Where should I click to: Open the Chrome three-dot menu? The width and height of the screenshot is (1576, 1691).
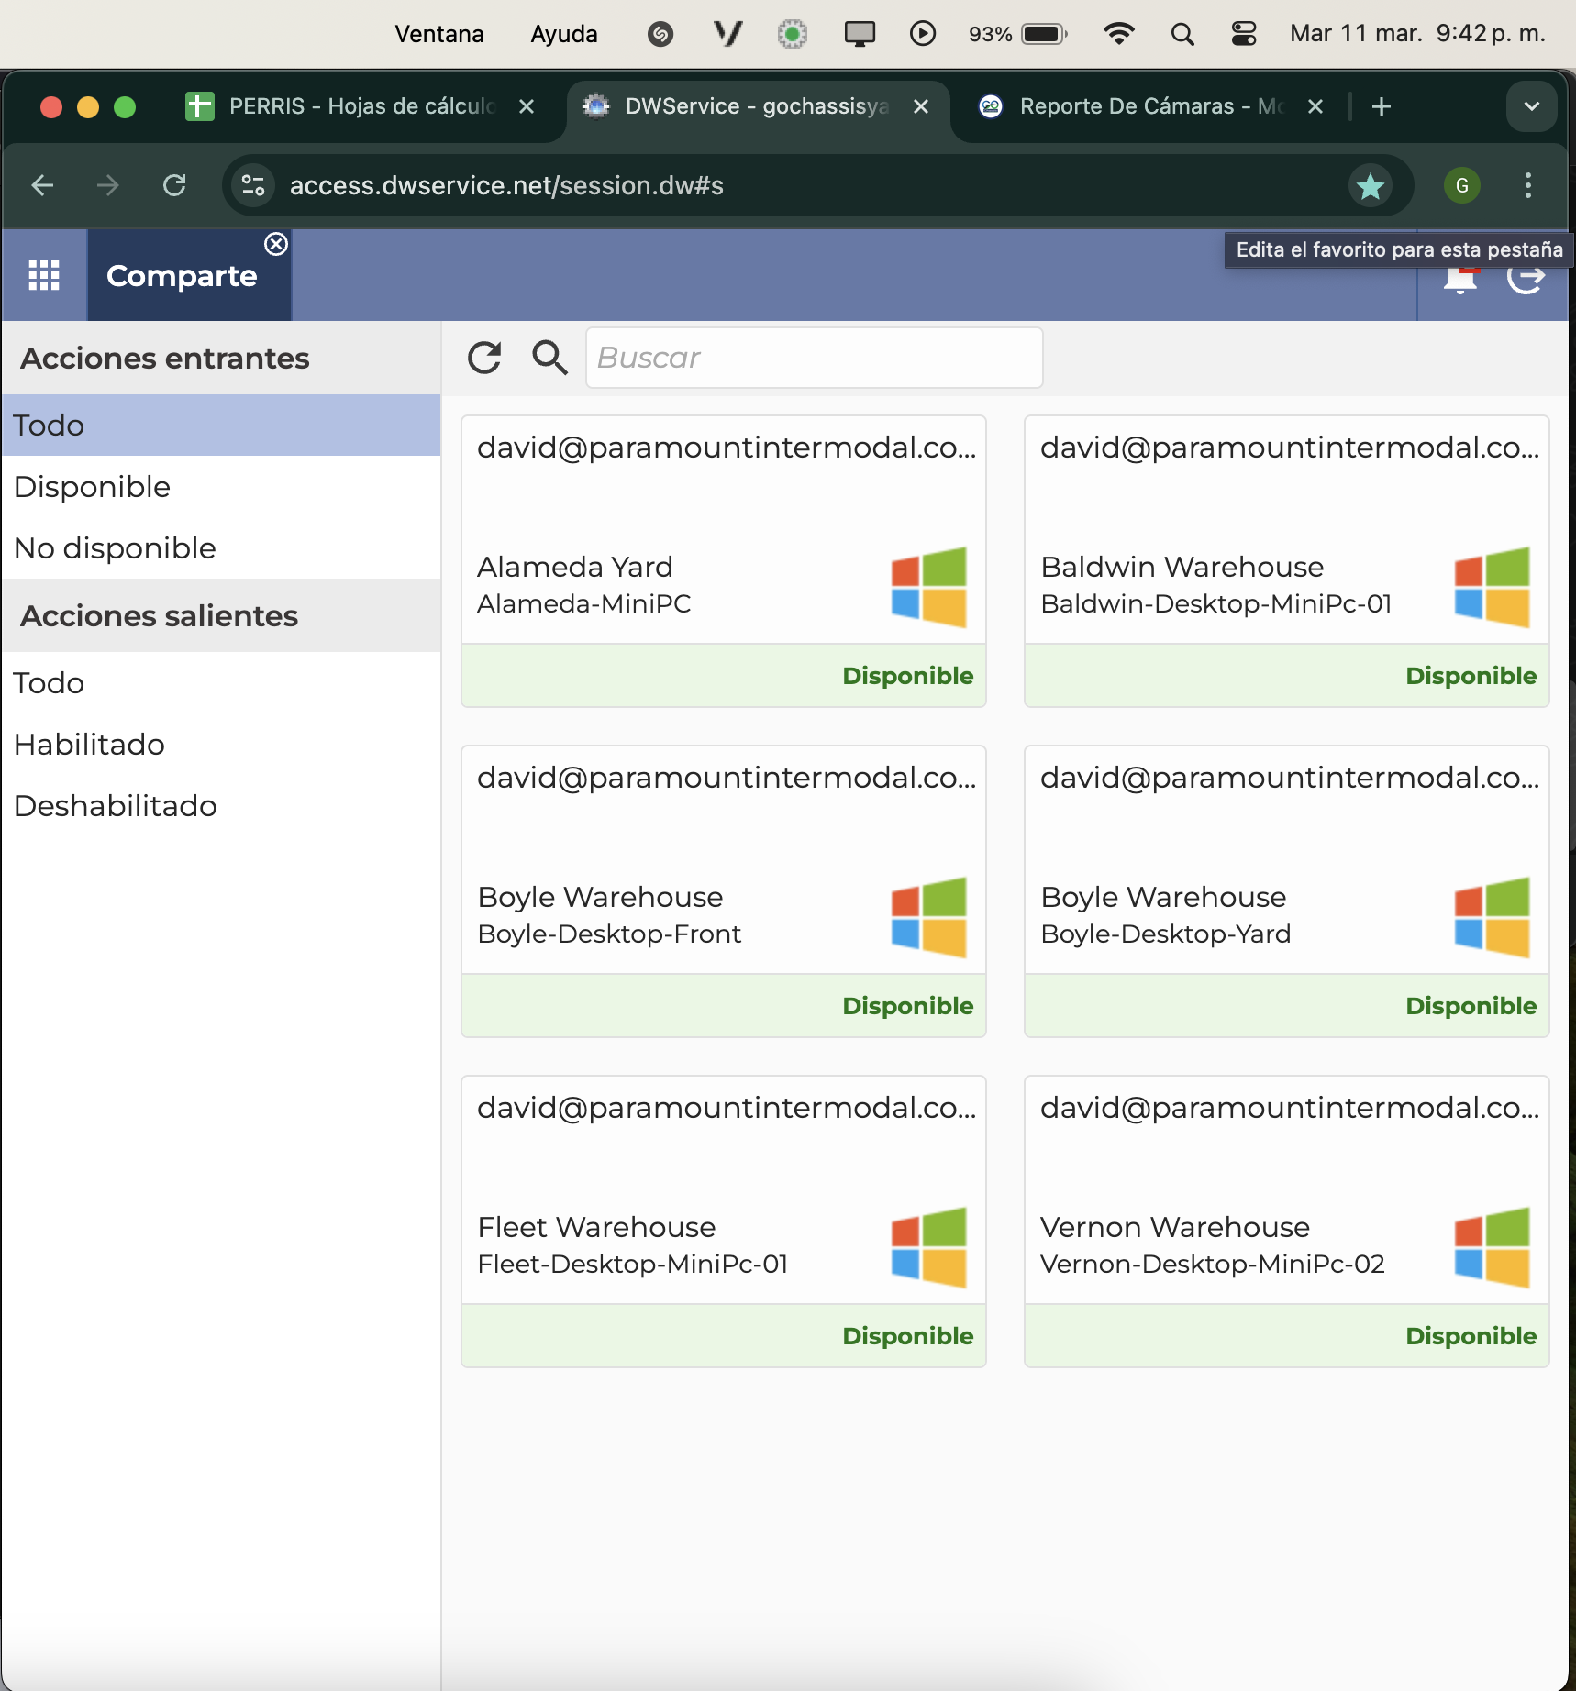(1528, 185)
